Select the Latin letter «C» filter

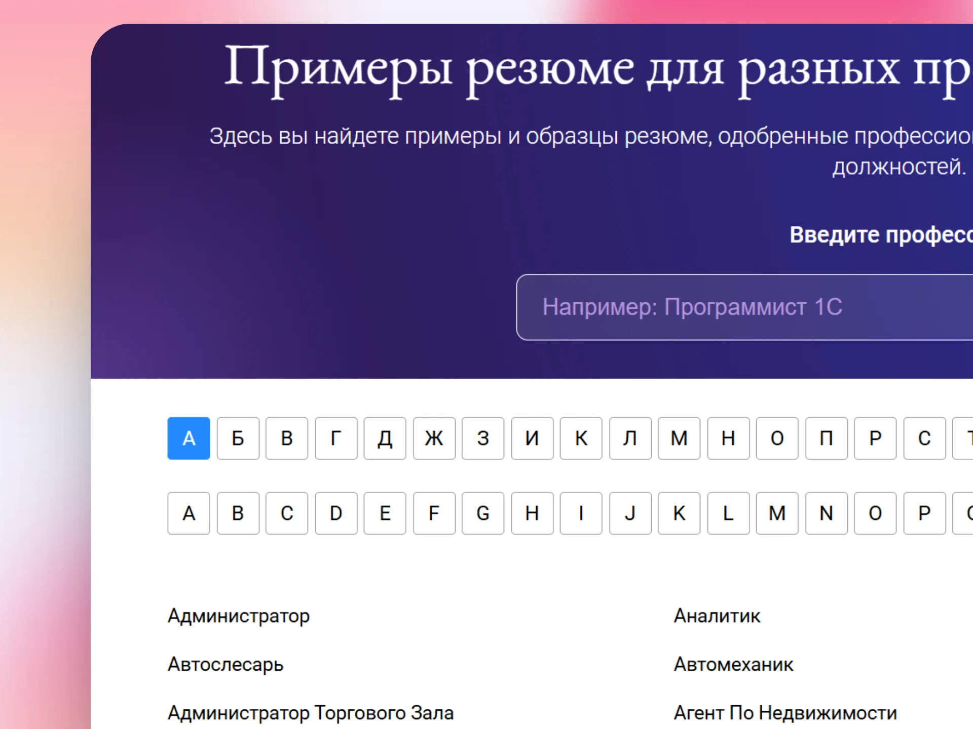pyautogui.click(x=287, y=513)
